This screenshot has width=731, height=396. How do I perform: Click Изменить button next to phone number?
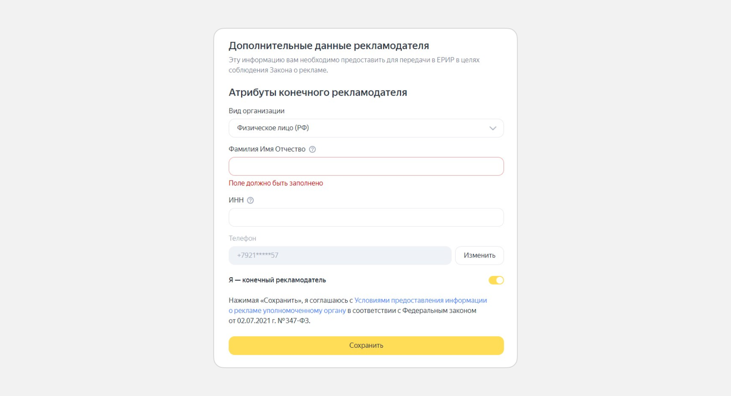click(x=480, y=255)
